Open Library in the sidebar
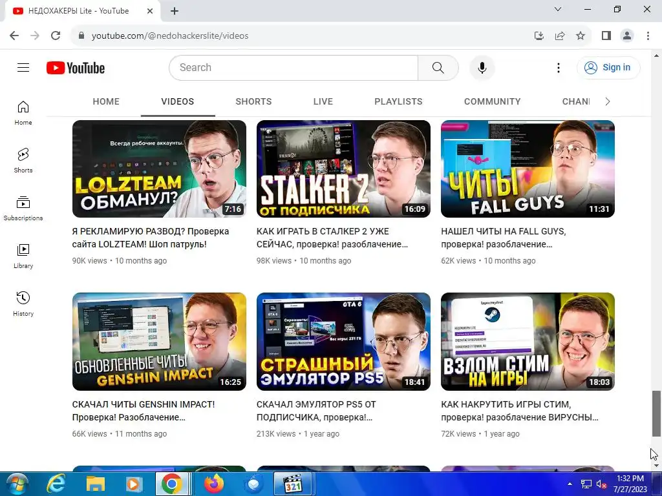 coord(23,256)
